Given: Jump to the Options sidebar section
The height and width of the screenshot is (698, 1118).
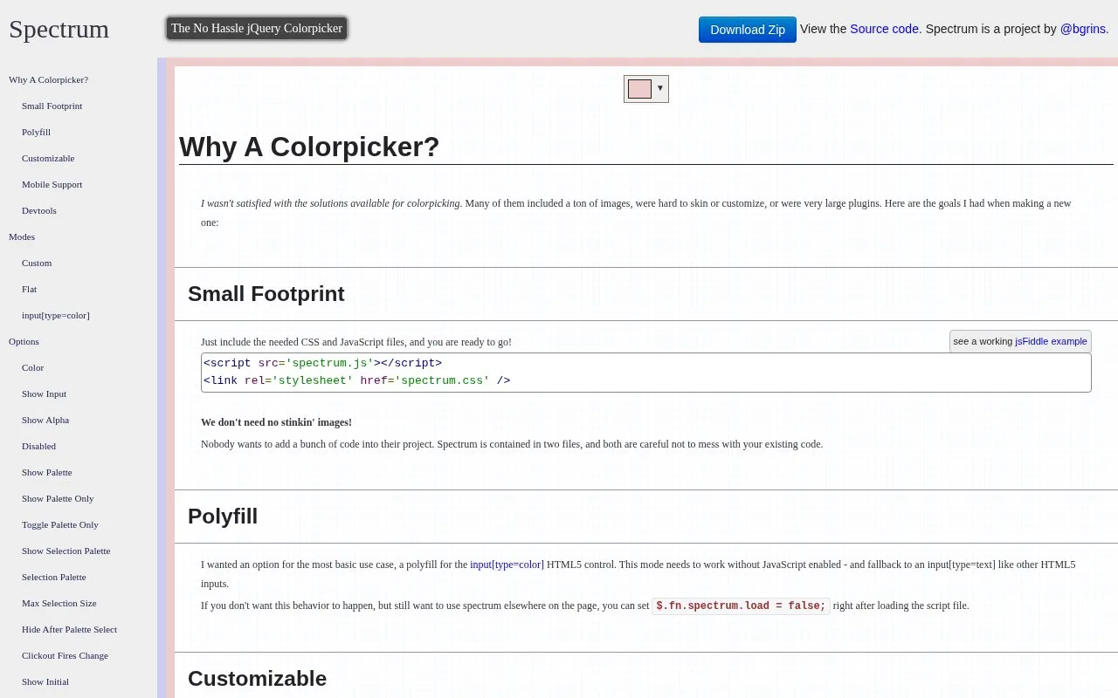Looking at the screenshot, I should coord(24,341).
